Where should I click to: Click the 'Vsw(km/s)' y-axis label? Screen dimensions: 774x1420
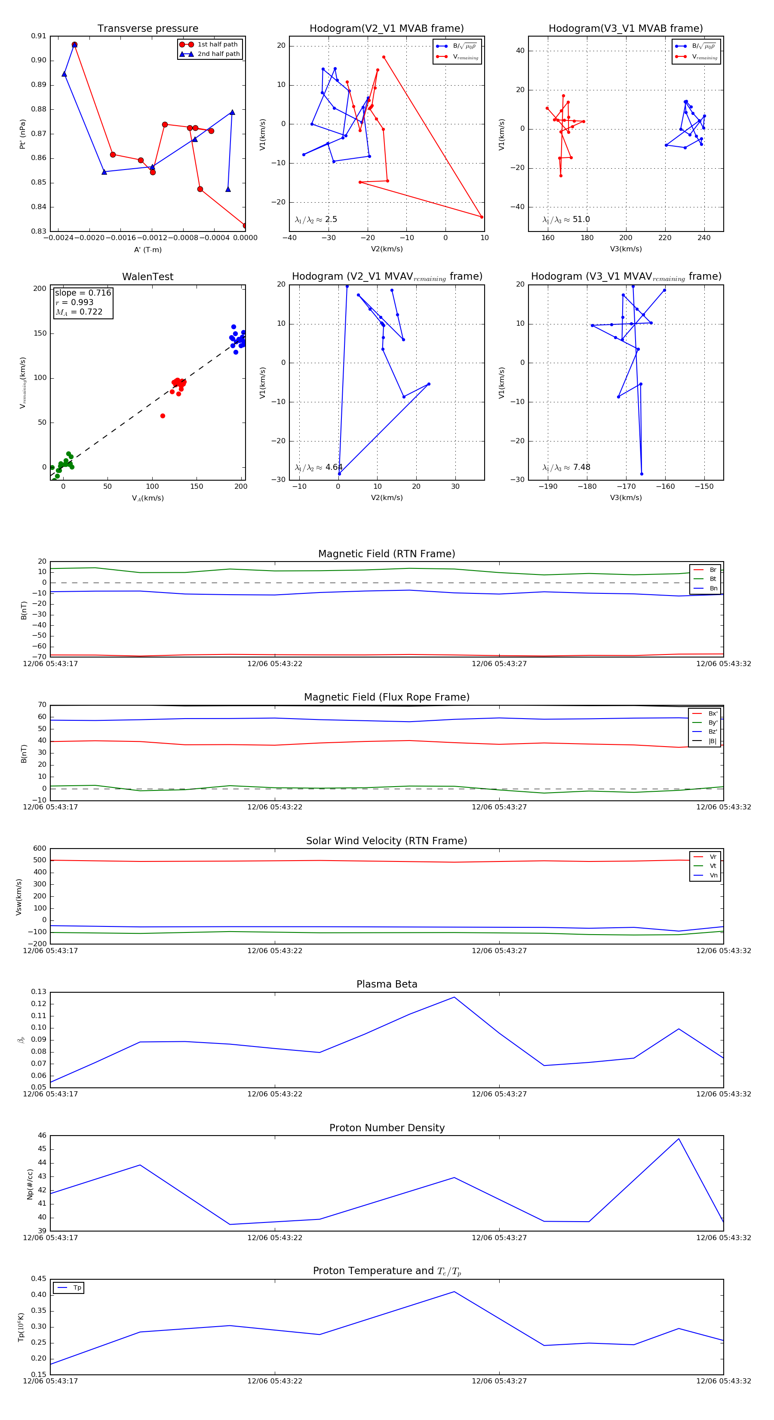tap(19, 897)
